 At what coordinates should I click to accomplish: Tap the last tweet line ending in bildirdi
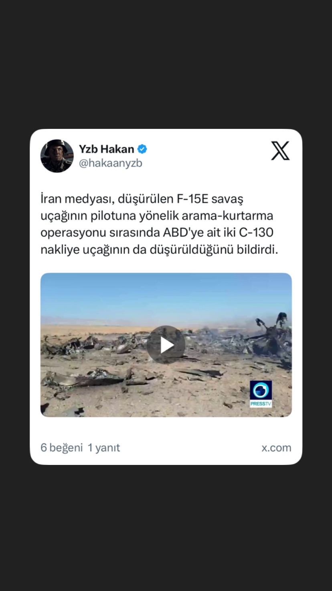click(x=159, y=250)
